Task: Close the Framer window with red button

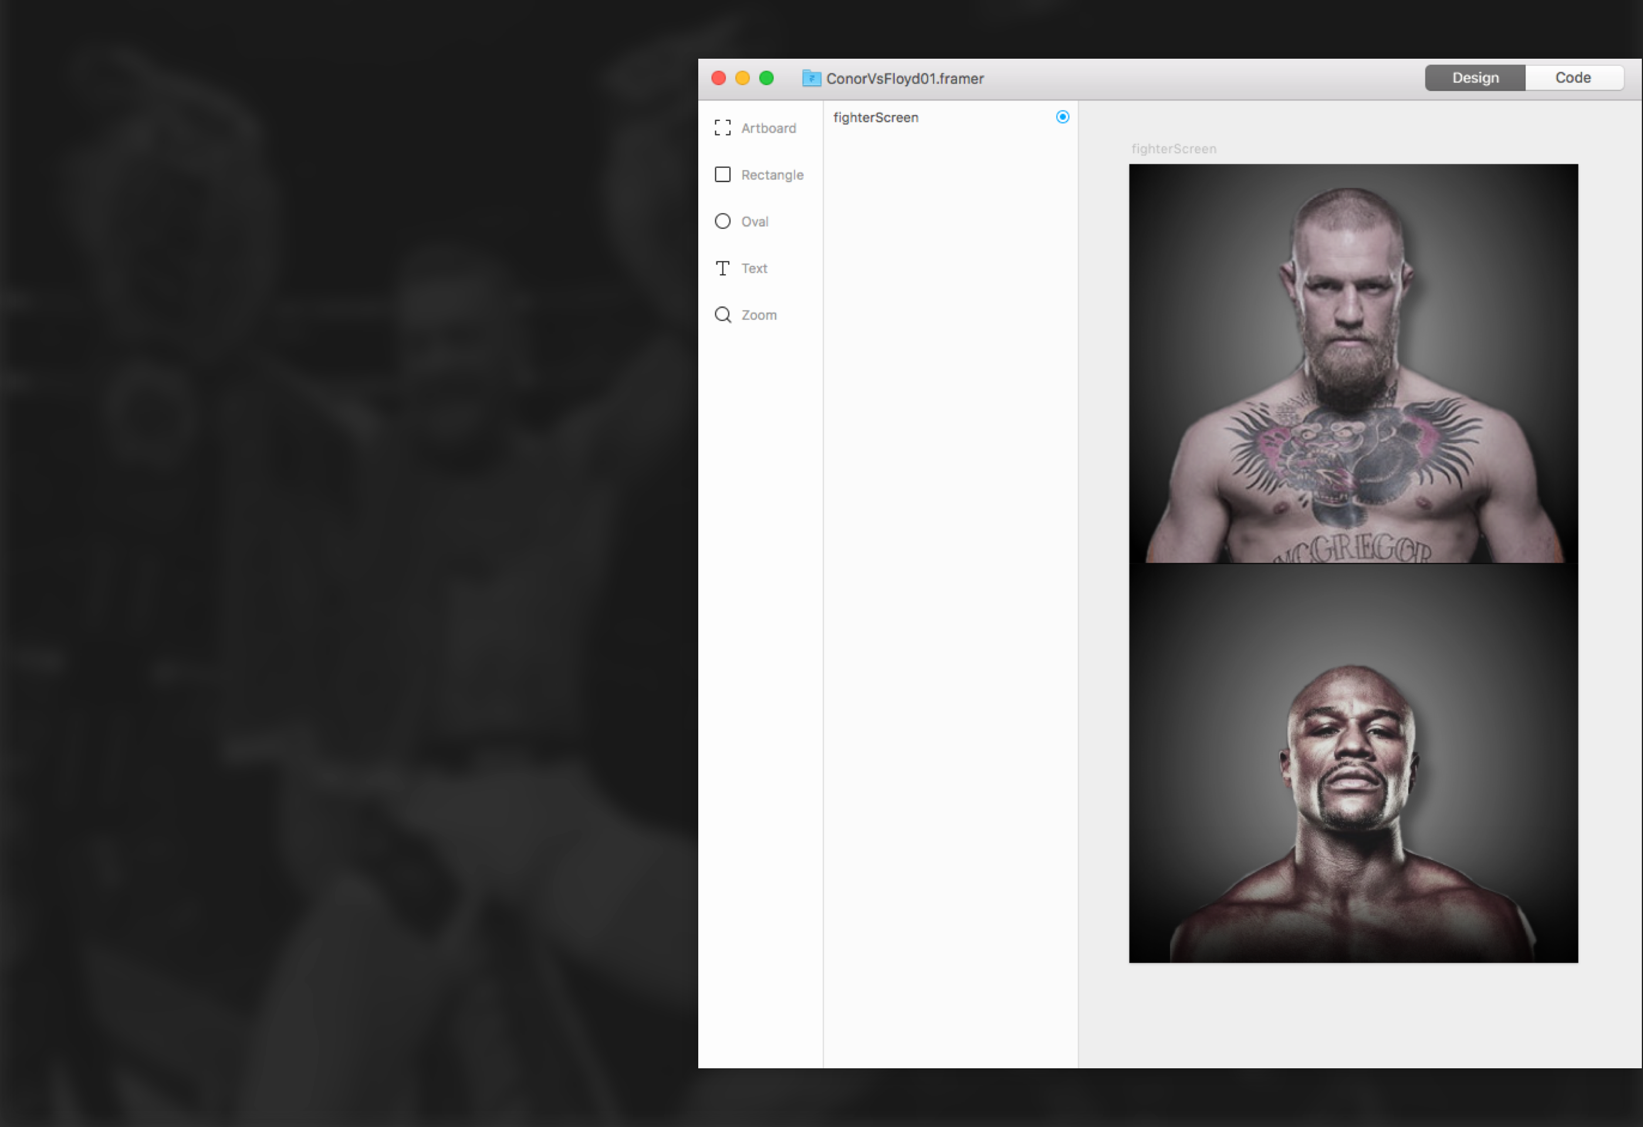Action: 719,77
